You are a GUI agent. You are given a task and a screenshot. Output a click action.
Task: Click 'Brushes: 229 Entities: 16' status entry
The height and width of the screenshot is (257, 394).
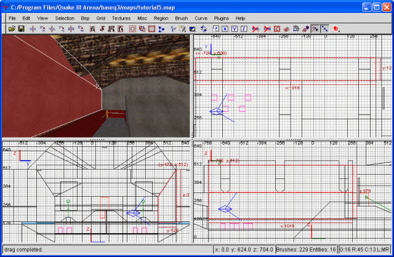point(306,250)
